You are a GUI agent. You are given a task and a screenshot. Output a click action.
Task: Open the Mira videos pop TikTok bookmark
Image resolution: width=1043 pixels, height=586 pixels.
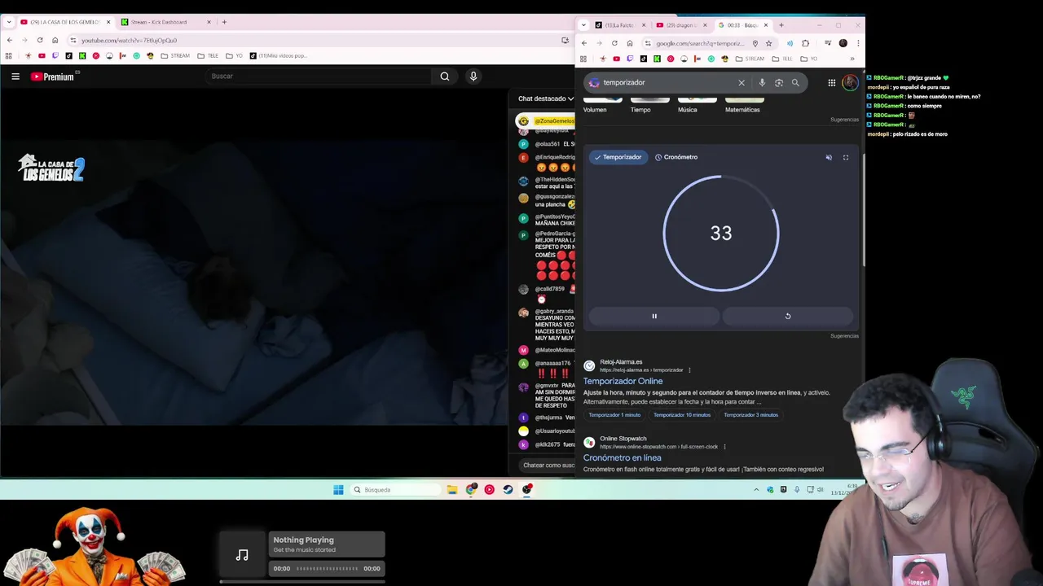(x=279, y=56)
